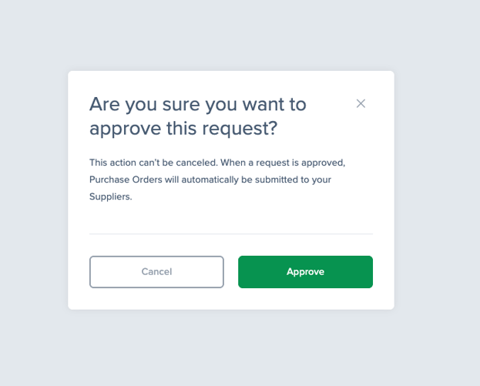Click the "This action can't be canceled" text
480x386 pixels.
coord(153,163)
